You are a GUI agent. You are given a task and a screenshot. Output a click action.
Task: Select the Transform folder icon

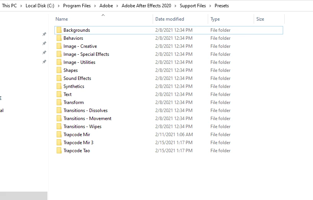point(59,102)
